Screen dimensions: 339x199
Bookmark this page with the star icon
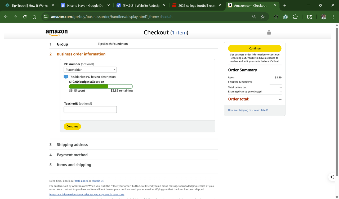point(262,17)
